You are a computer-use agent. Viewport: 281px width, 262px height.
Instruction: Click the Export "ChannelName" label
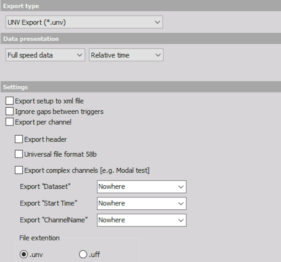[54, 220]
